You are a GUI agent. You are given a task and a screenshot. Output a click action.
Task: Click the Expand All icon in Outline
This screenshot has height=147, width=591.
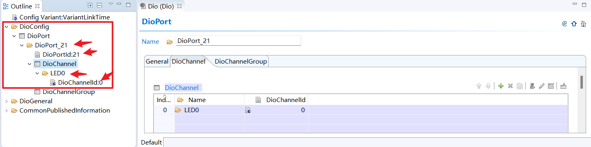(90, 5)
